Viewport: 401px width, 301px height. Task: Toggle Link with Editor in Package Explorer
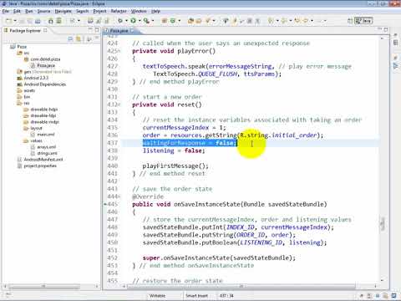79,39
